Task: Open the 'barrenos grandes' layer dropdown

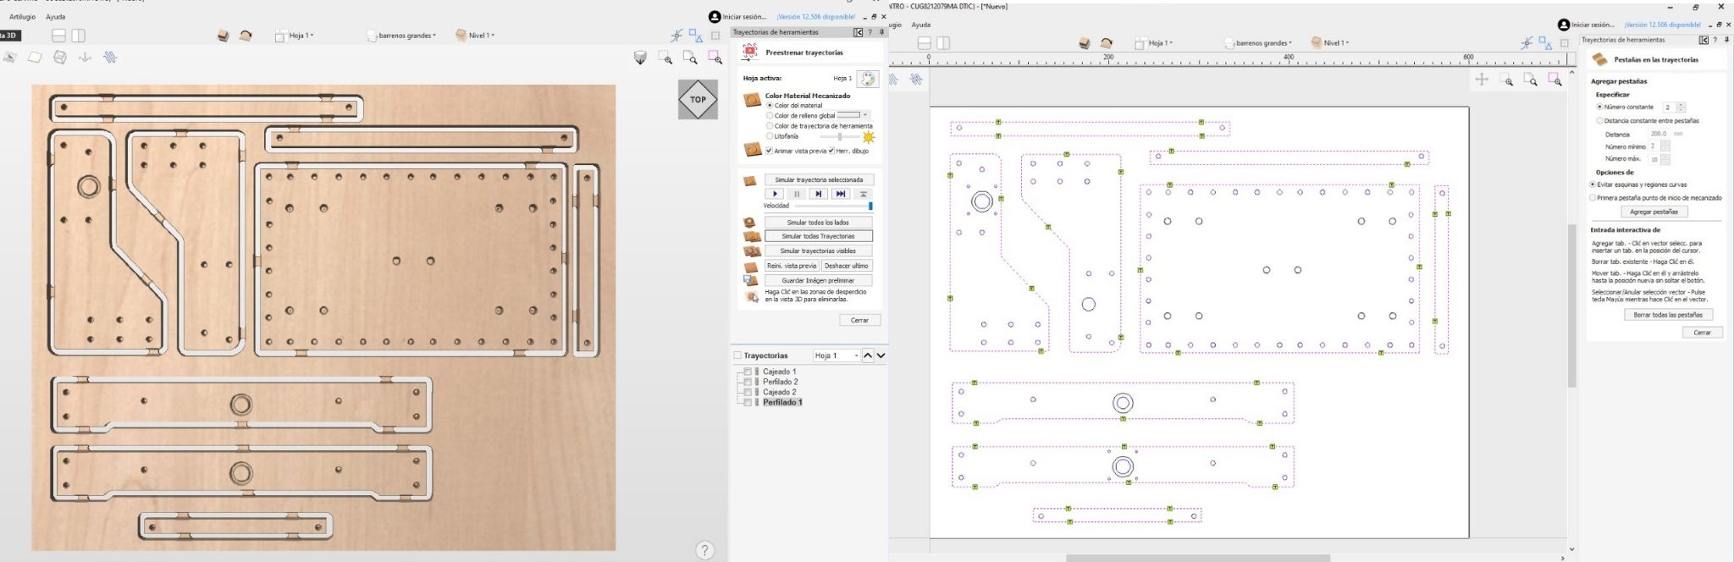Action: tap(403, 36)
